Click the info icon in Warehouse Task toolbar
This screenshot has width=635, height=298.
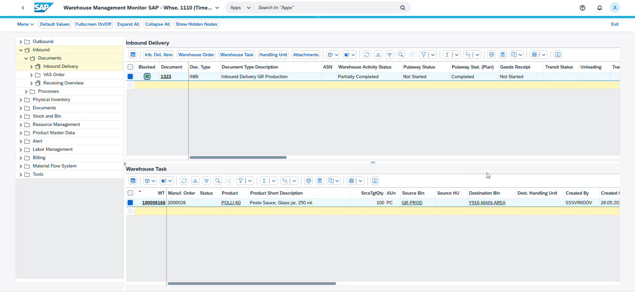375,181
